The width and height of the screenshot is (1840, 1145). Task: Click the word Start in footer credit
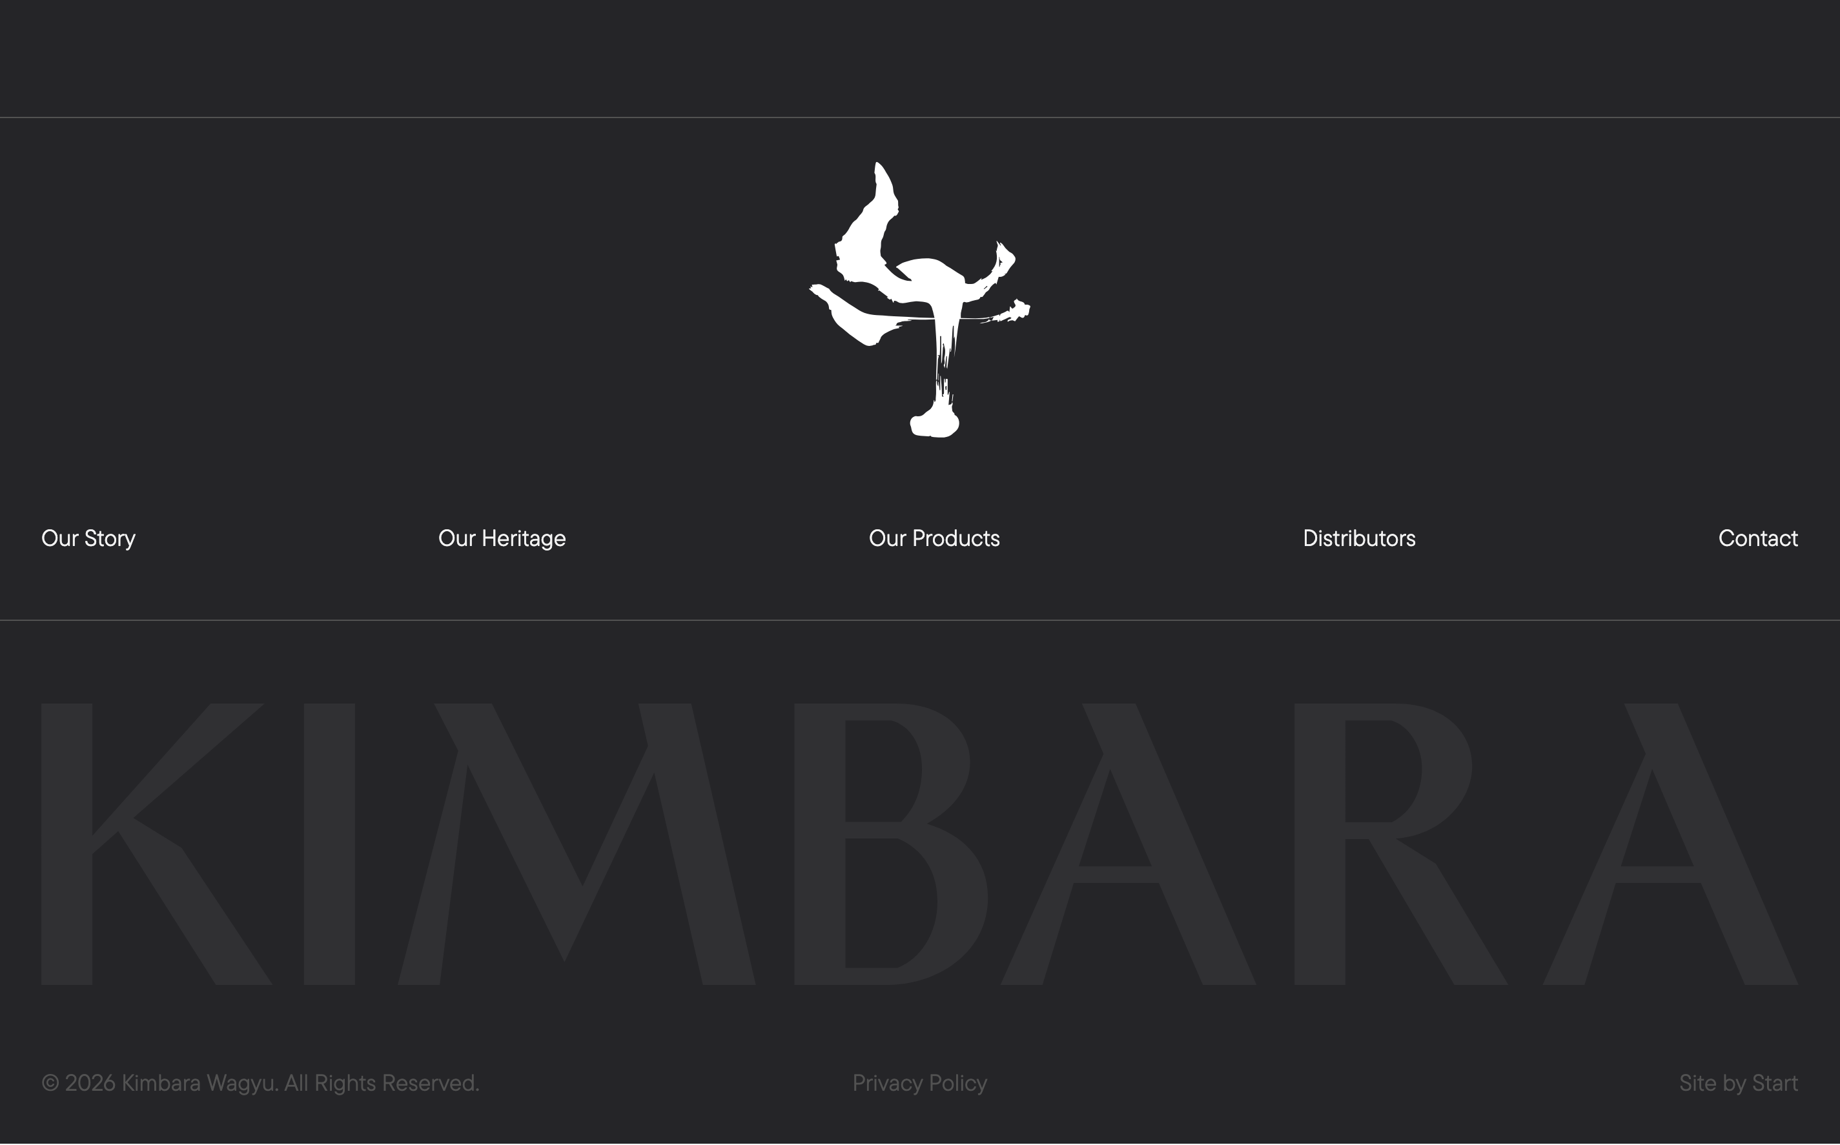click(1775, 1083)
